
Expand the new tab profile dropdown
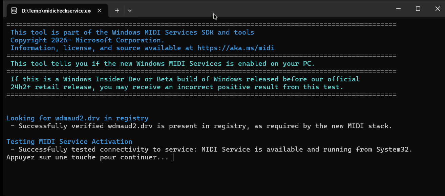(x=130, y=11)
